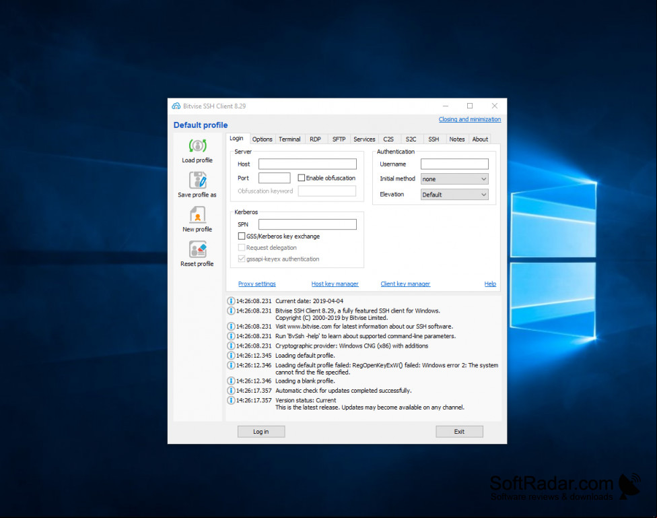Toggle gssapi-keyex authentication checkbox
This screenshot has height=518, width=657.
(242, 259)
